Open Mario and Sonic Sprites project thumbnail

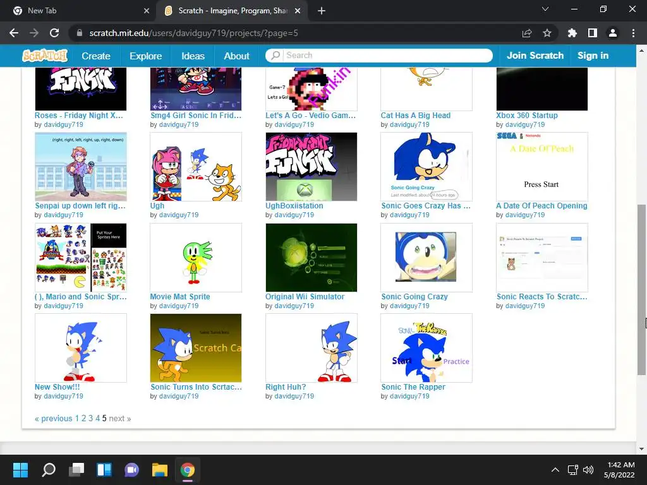pyautogui.click(x=81, y=258)
